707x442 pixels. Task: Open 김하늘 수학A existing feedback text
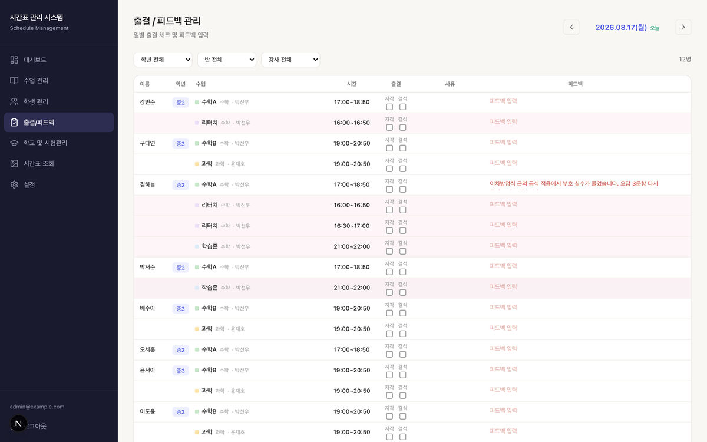click(574, 184)
